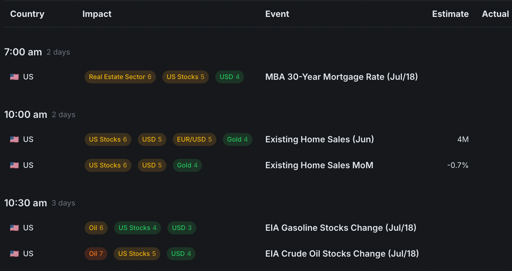This screenshot has width=512, height=271.
Task: Click Gold 4 tag in Existing Home Sales MoM row
Action: pos(187,165)
